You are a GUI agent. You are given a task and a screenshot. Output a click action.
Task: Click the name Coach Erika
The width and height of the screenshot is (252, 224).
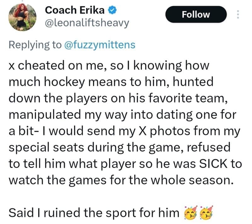(75, 10)
